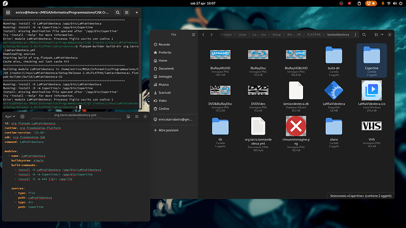
Task: Open the terminal hamburger menu
Action: [127, 12]
